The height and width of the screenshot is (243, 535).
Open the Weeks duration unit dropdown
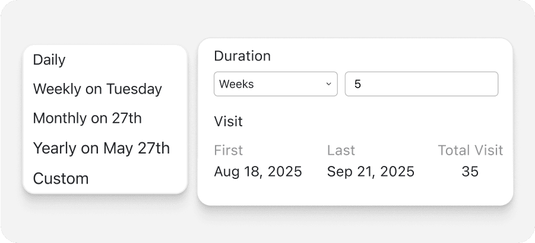[x=275, y=84]
